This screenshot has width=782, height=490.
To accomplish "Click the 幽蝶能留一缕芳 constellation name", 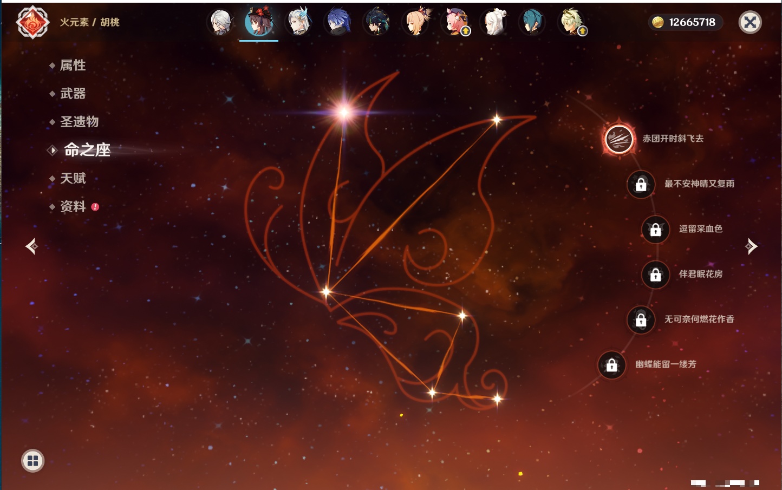I will (x=666, y=364).
